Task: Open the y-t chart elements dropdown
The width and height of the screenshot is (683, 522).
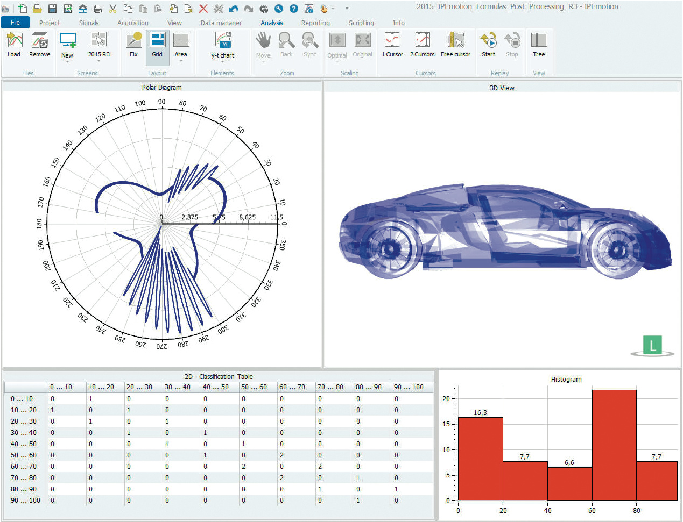Action: 222,61
